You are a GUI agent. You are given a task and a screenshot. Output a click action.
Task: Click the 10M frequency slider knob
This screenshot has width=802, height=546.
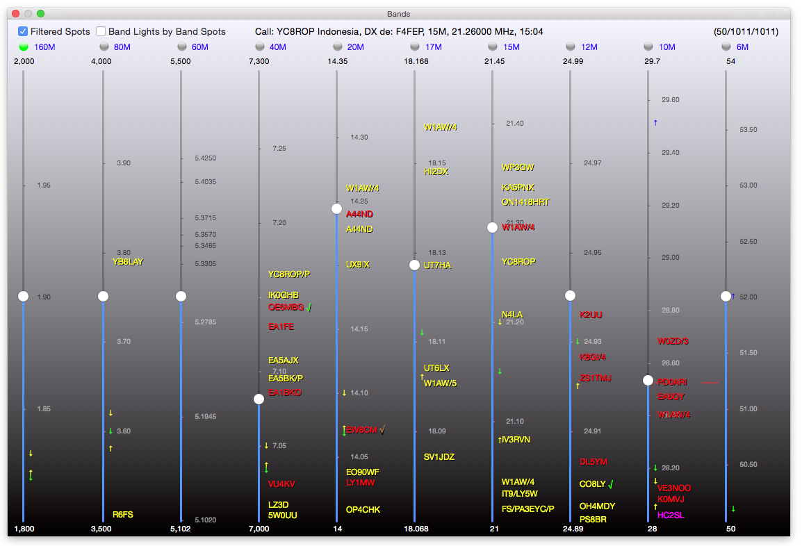[x=648, y=381]
